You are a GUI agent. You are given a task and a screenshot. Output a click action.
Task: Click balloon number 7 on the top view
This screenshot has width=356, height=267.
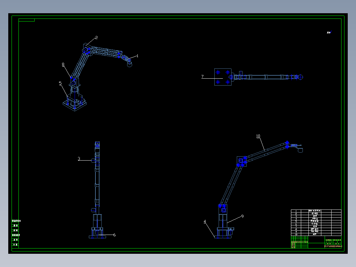point(202,76)
